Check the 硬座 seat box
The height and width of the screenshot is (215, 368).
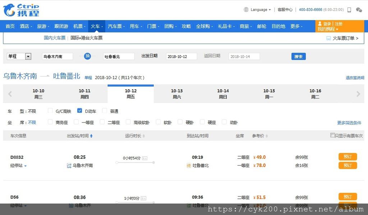(x=202, y=122)
